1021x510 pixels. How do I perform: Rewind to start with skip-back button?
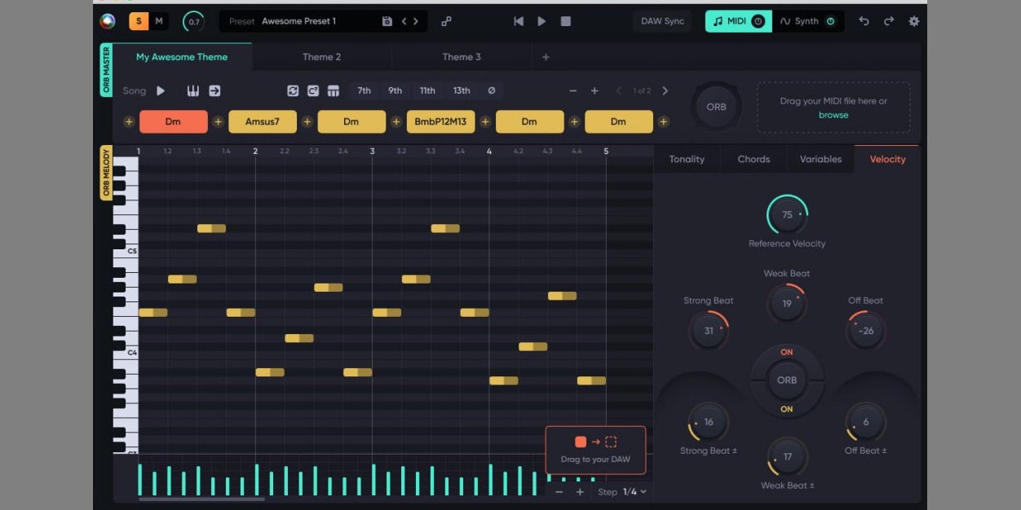(x=518, y=21)
